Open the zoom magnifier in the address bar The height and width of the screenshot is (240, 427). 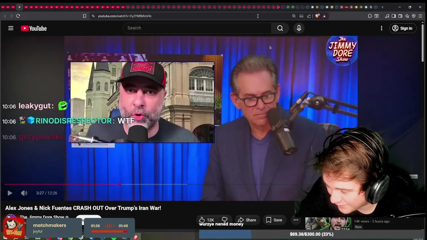(294, 16)
